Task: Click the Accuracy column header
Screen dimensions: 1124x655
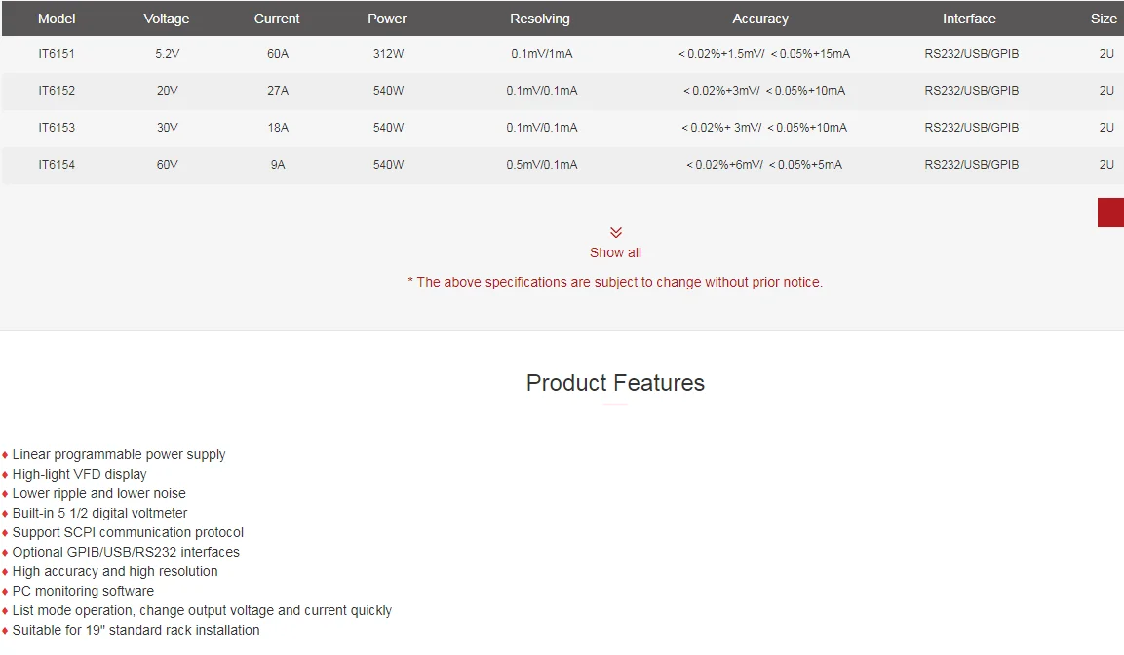Action: (760, 19)
